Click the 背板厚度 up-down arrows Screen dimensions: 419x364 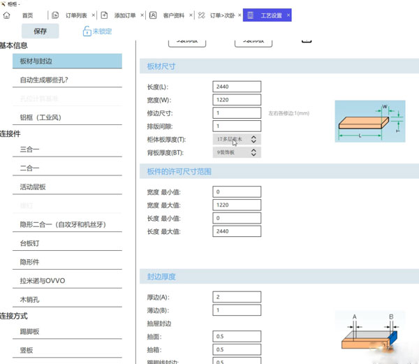point(253,152)
